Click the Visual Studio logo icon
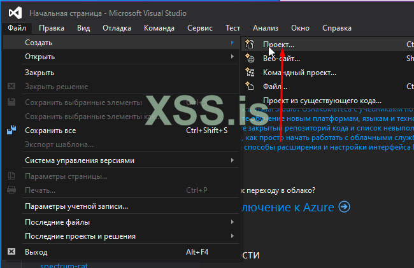 tap(15, 13)
